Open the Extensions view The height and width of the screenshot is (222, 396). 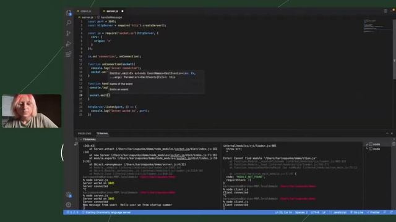point(69,54)
